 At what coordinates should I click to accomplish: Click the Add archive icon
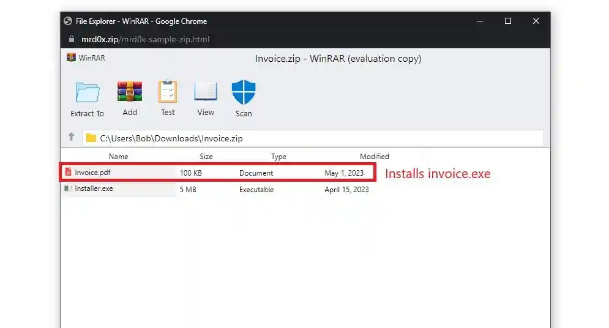point(130,92)
